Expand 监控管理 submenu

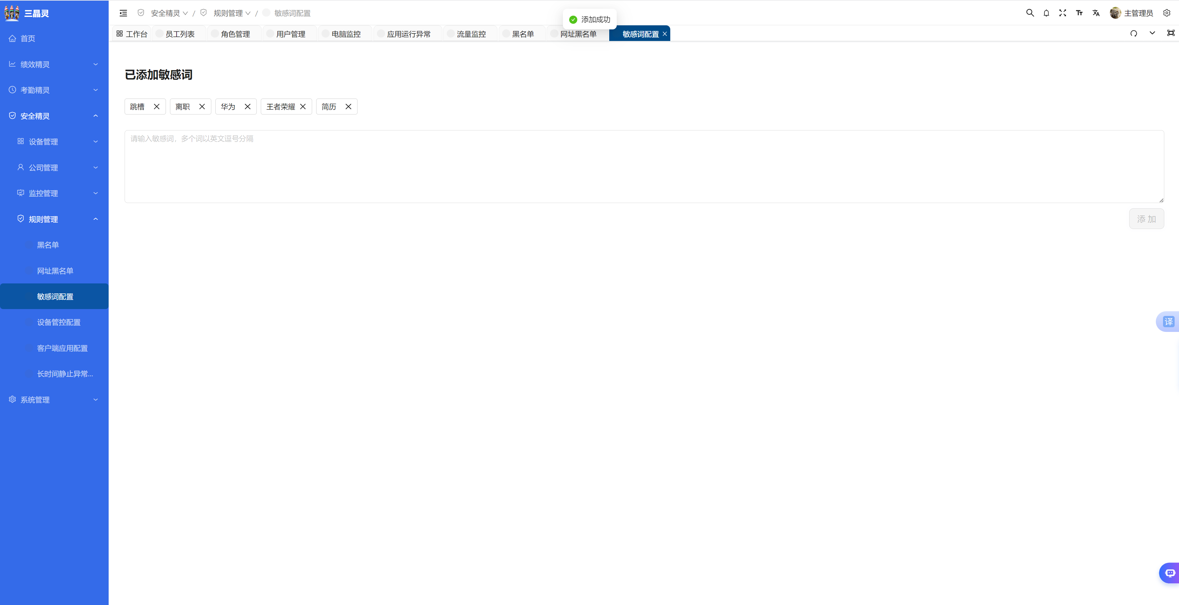point(54,193)
